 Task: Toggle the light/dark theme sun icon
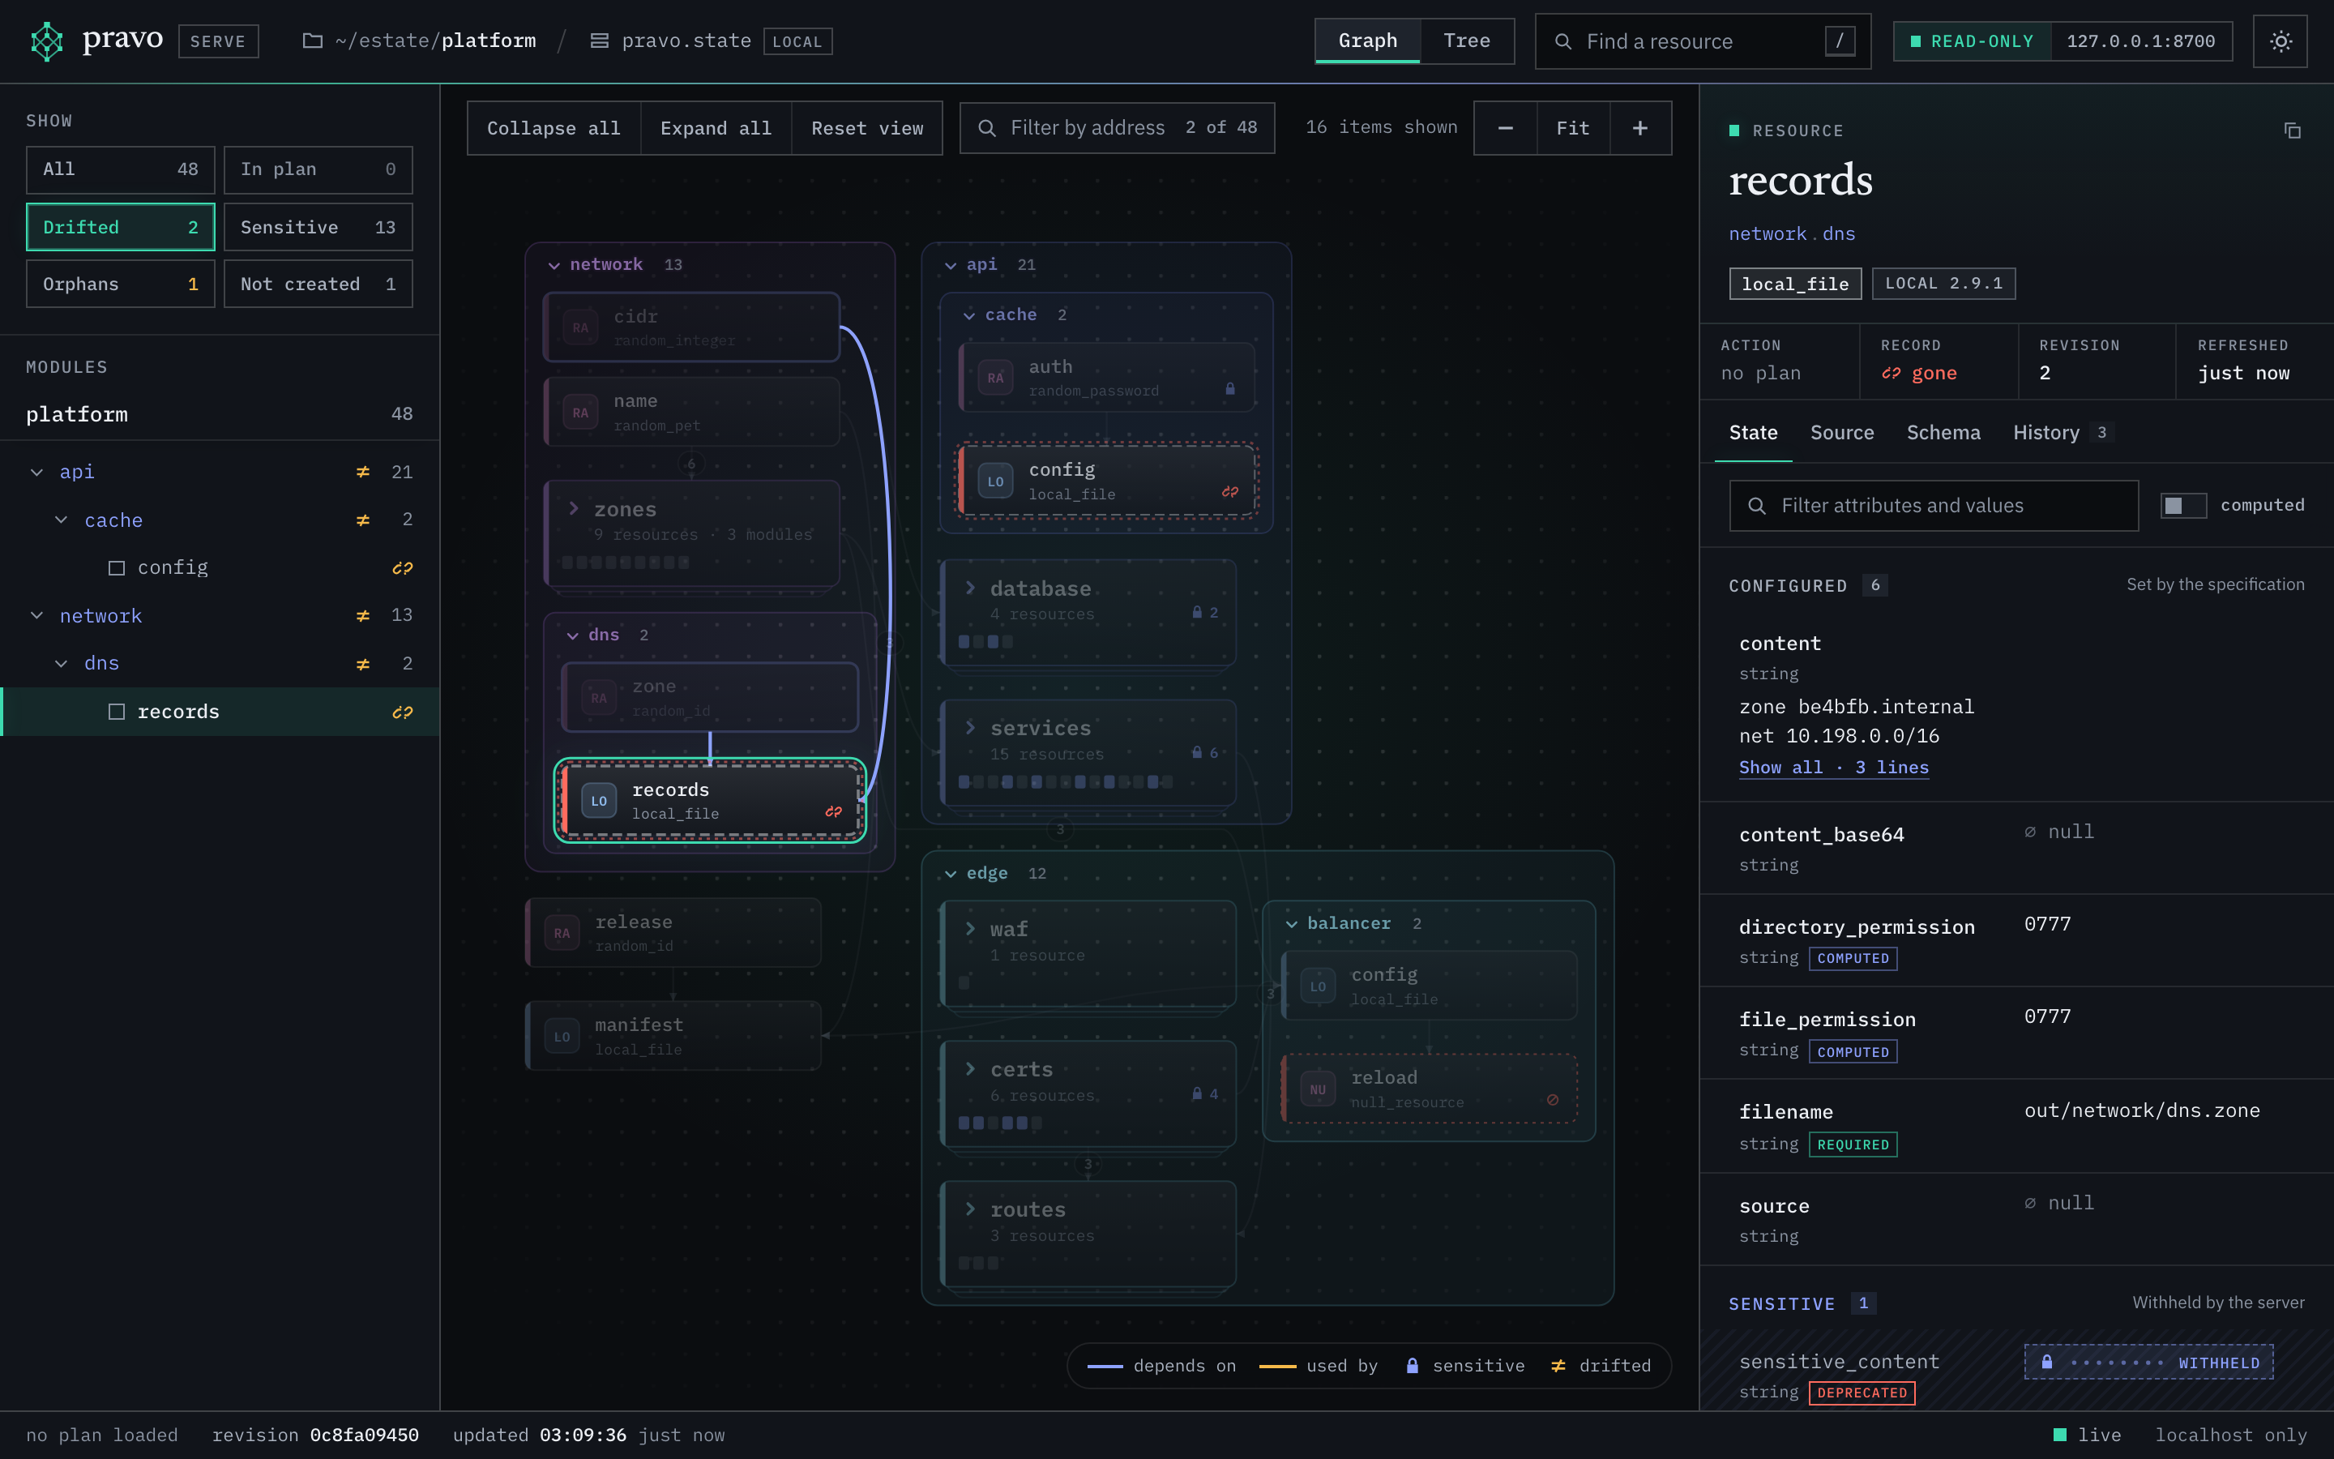coord(2280,41)
